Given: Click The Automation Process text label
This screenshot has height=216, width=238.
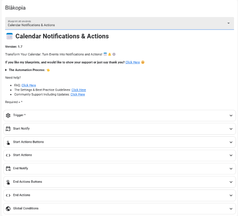Looking at the screenshot, I should (x=27, y=70).
